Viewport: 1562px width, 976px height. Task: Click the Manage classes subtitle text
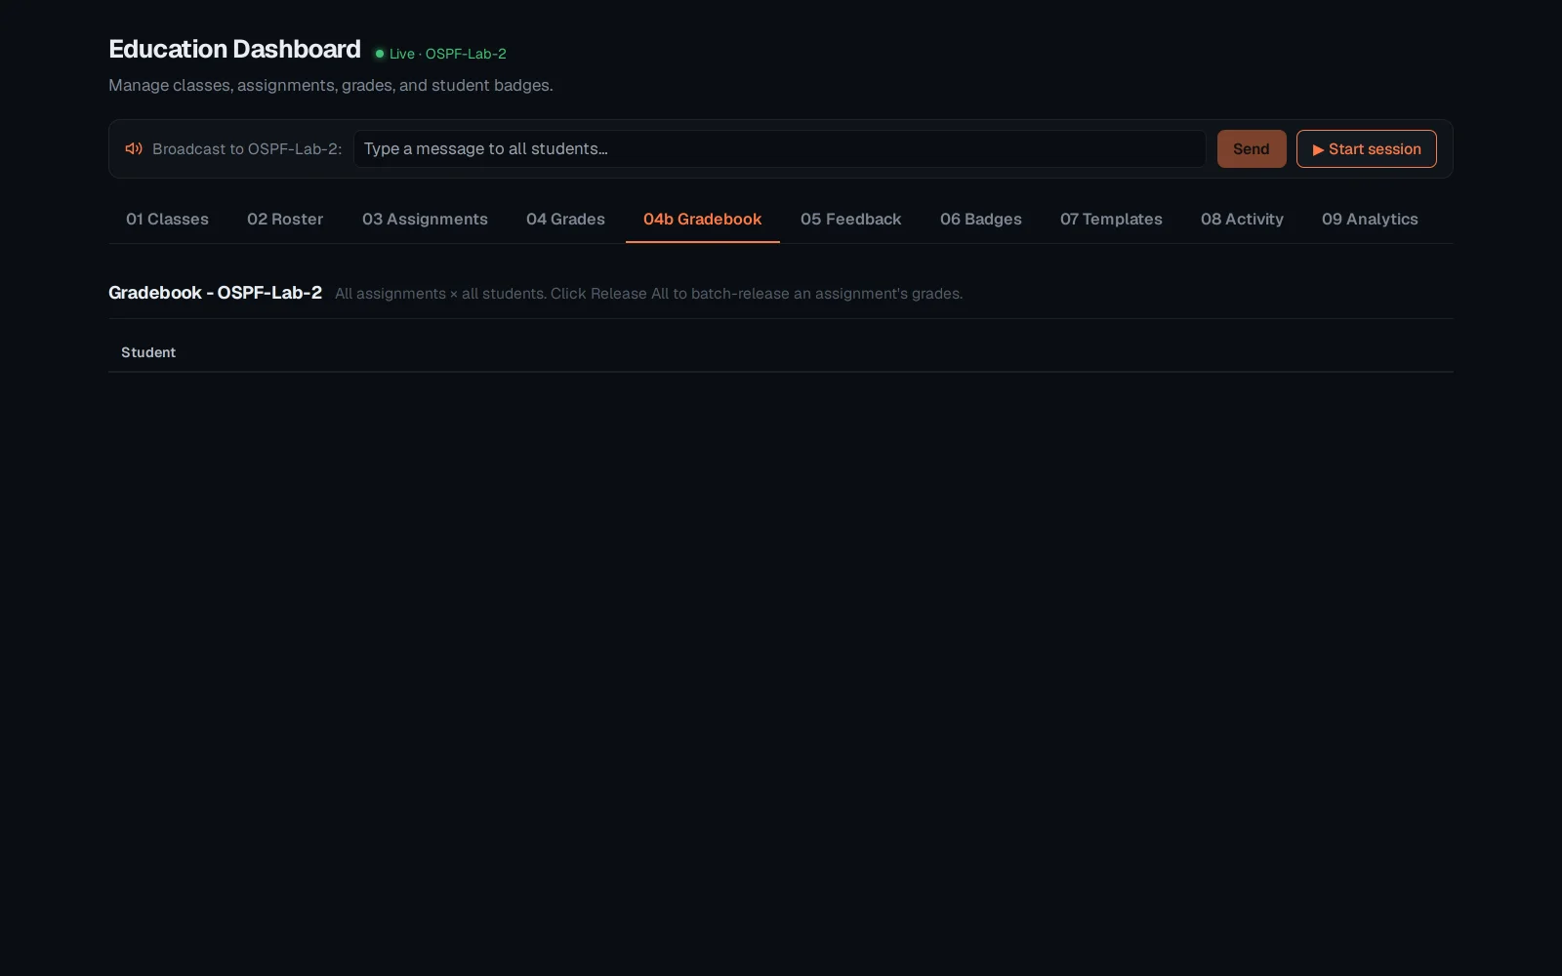click(x=331, y=85)
